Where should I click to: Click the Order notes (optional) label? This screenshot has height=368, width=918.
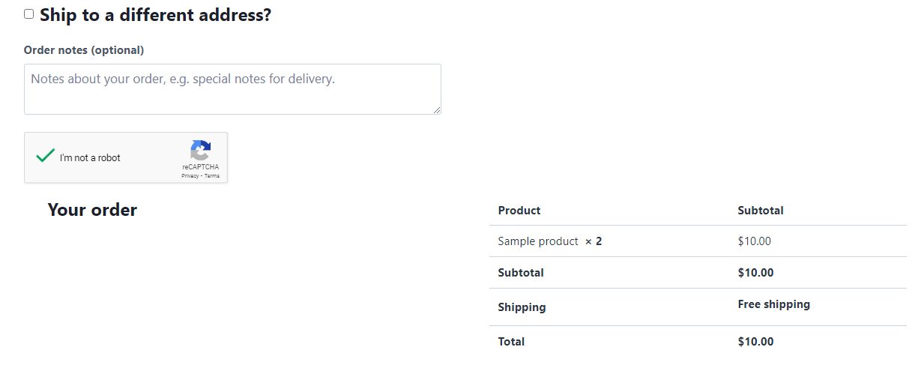coord(84,50)
